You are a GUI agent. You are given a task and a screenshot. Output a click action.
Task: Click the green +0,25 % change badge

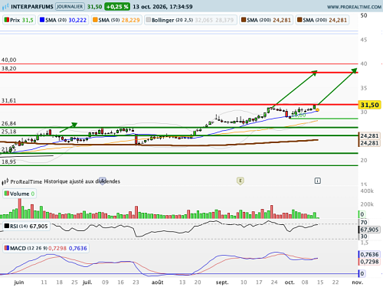point(117,7)
